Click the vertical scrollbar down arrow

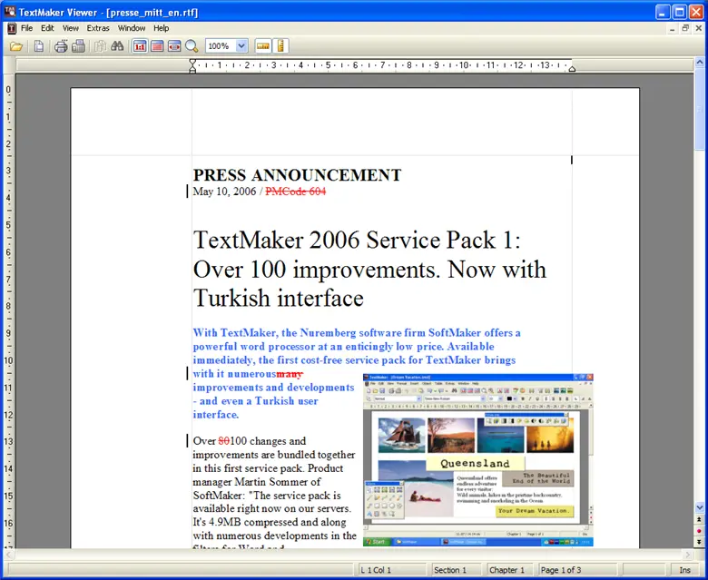pyautogui.click(x=700, y=507)
